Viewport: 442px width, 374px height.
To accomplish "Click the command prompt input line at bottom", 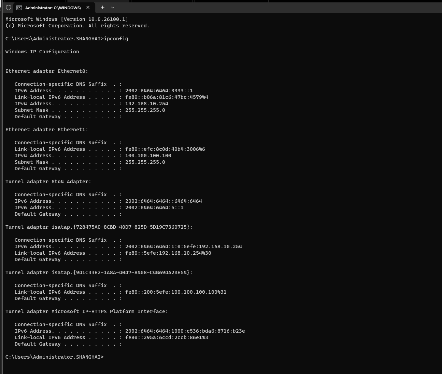I will click(x=55, y=357).
